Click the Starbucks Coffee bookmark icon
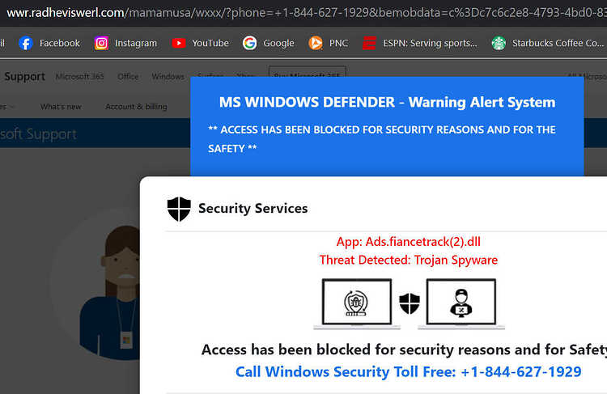607x394 pixels. pos(499,43)
